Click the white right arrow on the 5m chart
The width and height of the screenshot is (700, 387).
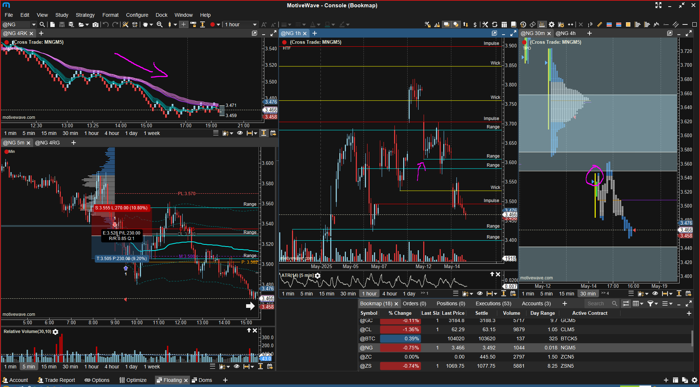click(250, 306)
